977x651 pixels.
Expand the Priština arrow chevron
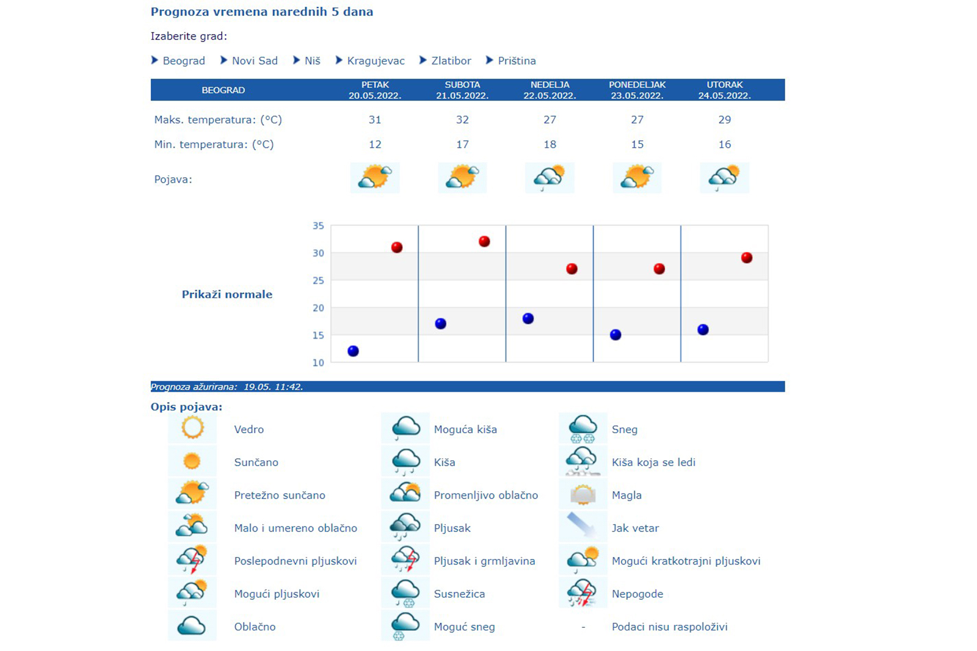tap(489, 60)
